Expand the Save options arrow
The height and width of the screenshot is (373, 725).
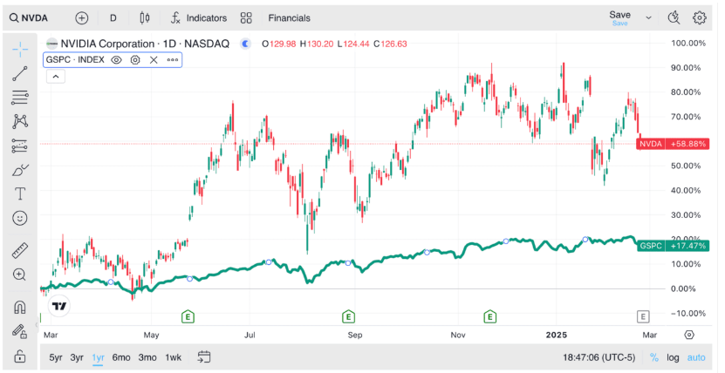(x=648, y=18)
